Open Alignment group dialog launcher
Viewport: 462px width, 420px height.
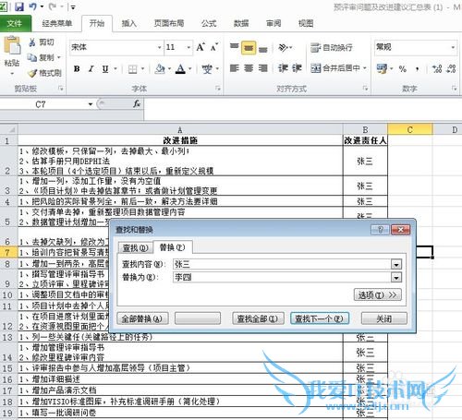366,89
